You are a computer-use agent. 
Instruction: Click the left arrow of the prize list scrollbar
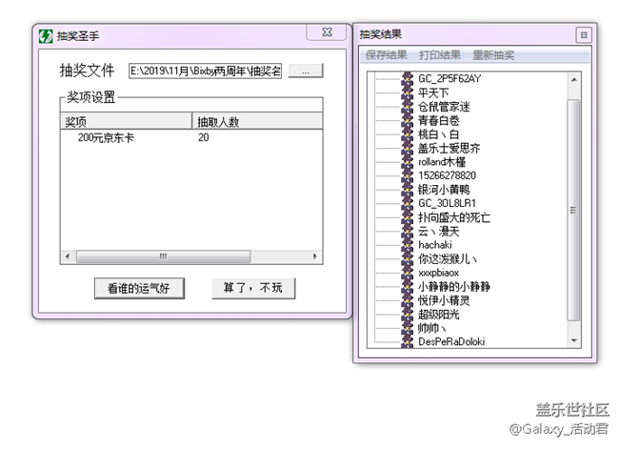pyautogui.click(x=68, y=256)
